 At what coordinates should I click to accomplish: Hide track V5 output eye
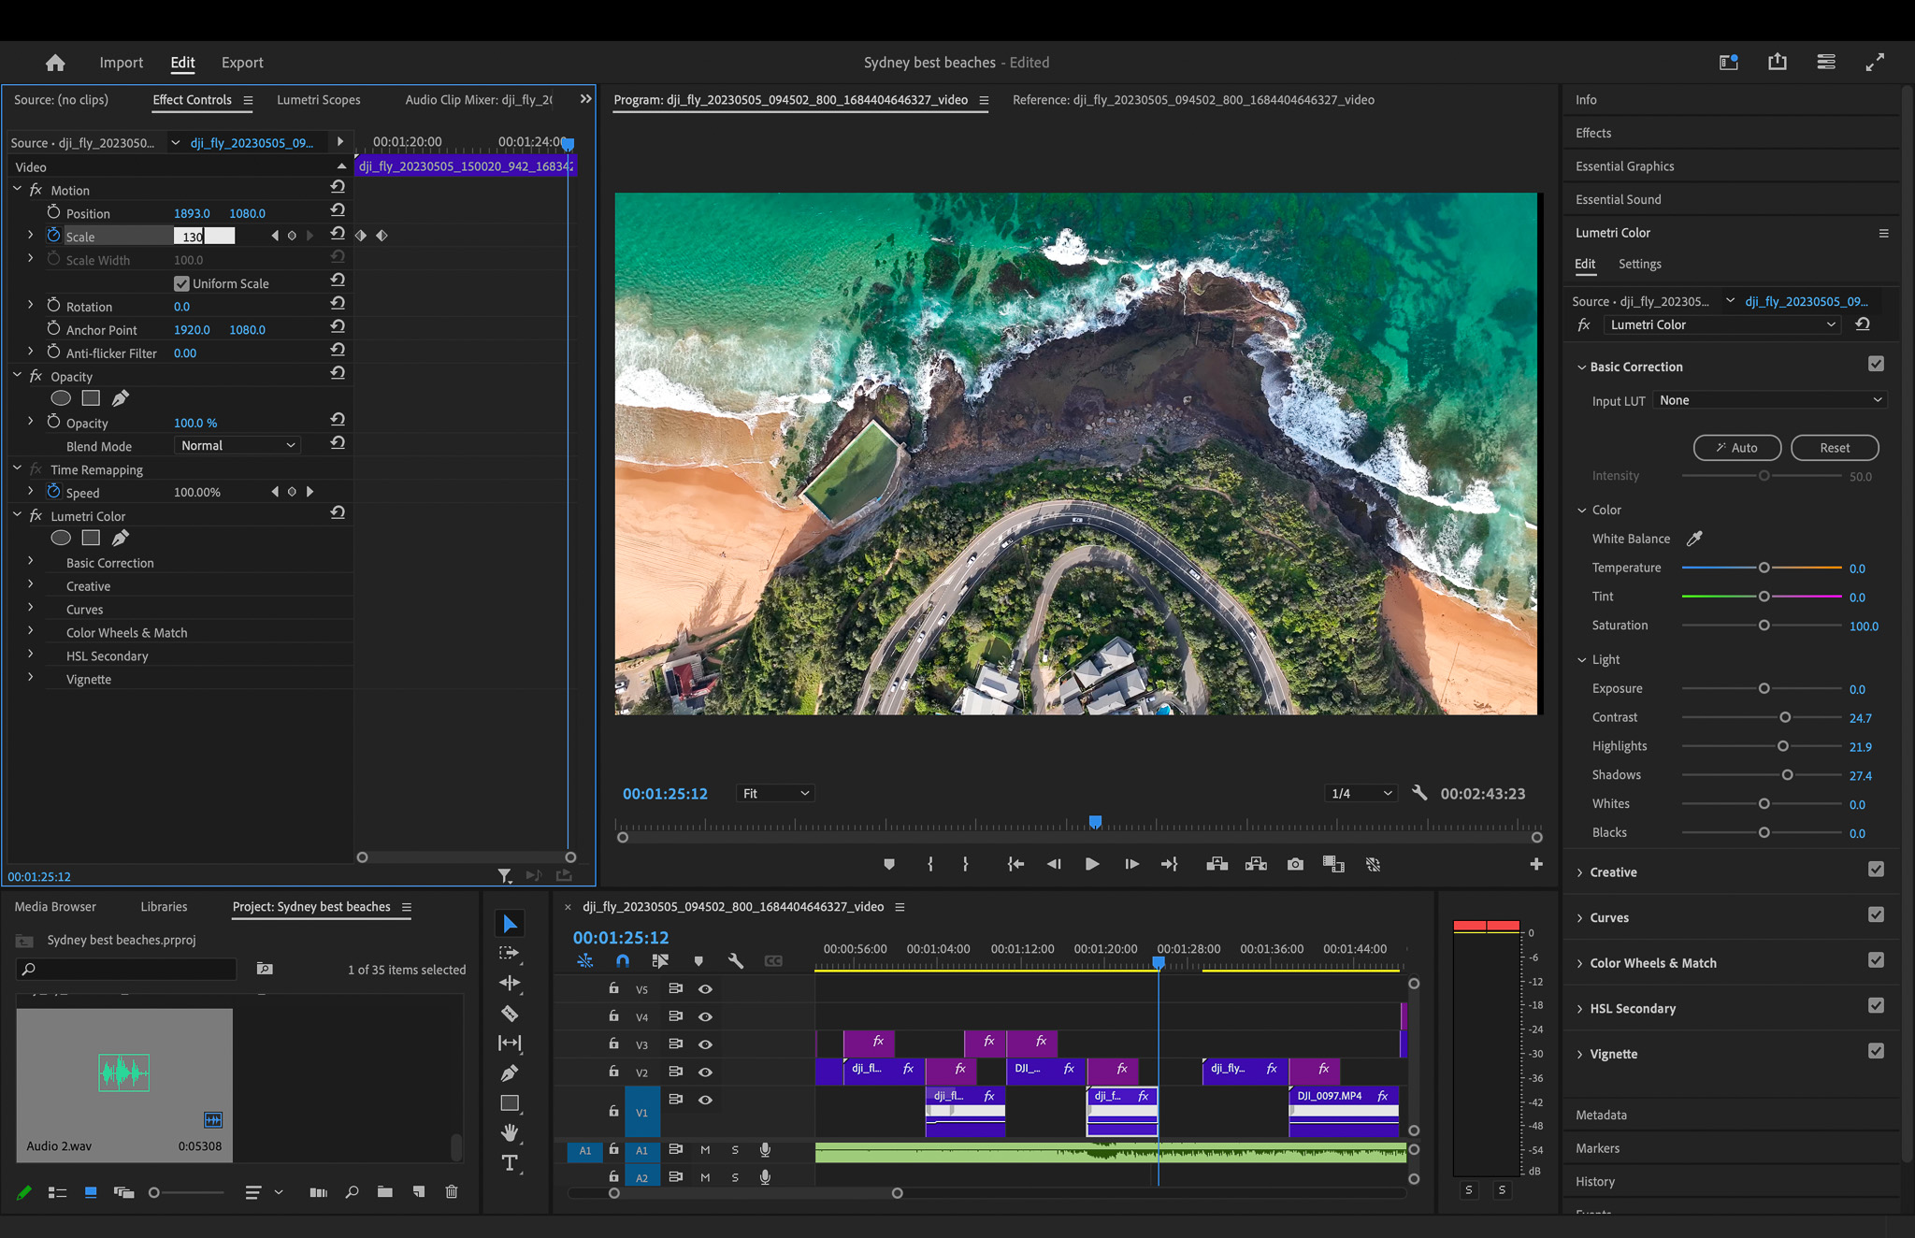coord(705,989)
